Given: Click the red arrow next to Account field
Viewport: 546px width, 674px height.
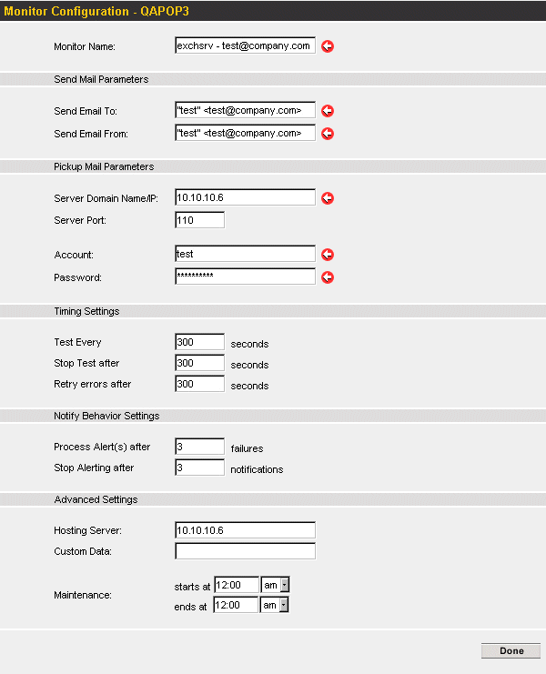Looking at the screenshot, I should tap(328, 255).
